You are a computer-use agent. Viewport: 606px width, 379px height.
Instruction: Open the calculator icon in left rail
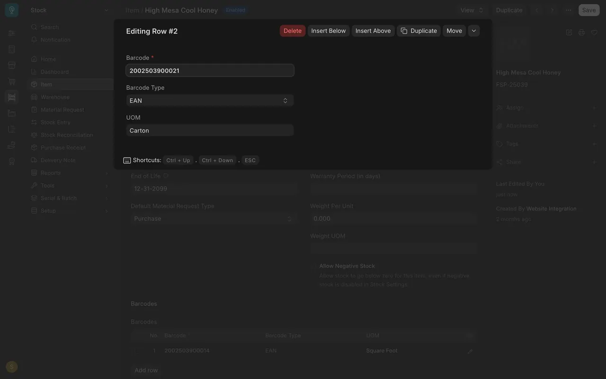12,49
